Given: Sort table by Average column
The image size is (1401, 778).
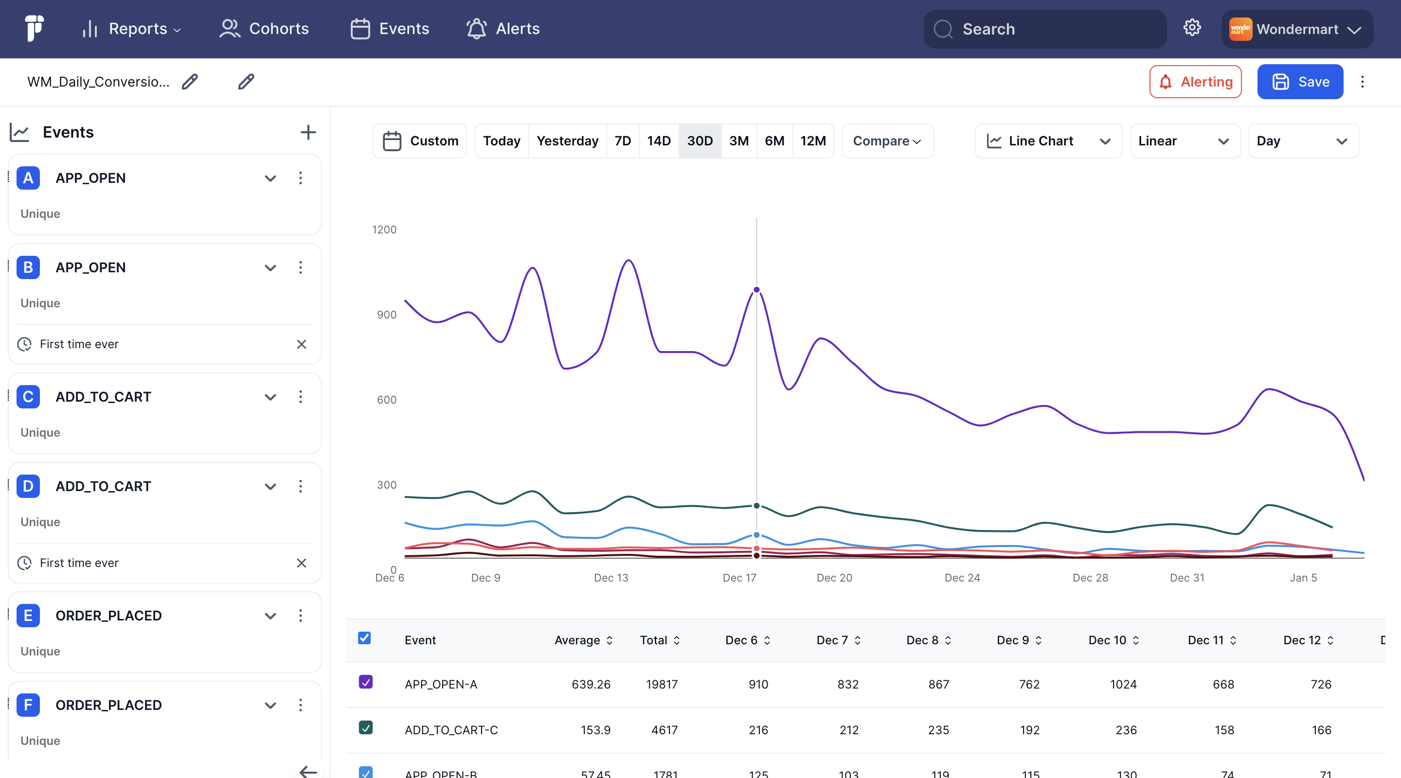Looking at the screenshot, I should [583, 640].
